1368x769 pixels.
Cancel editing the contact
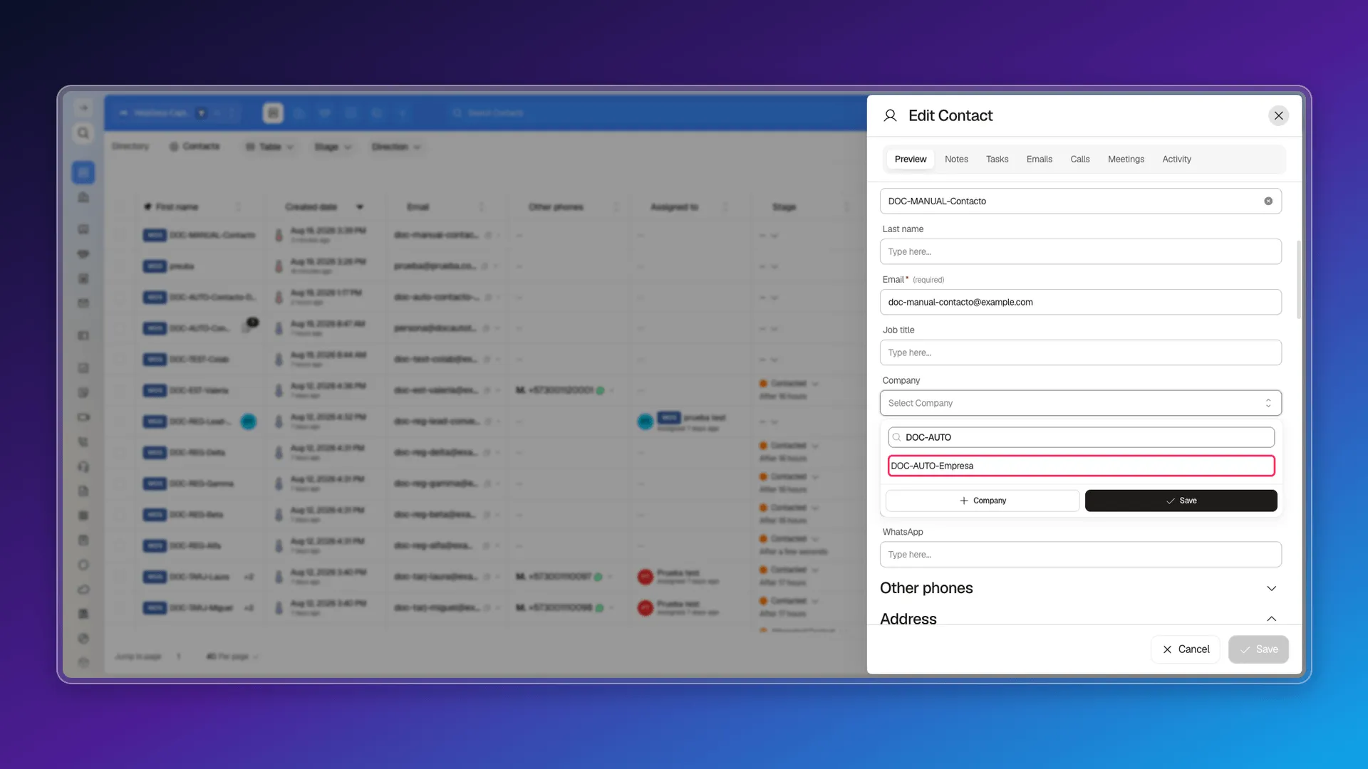(1186, 649)
